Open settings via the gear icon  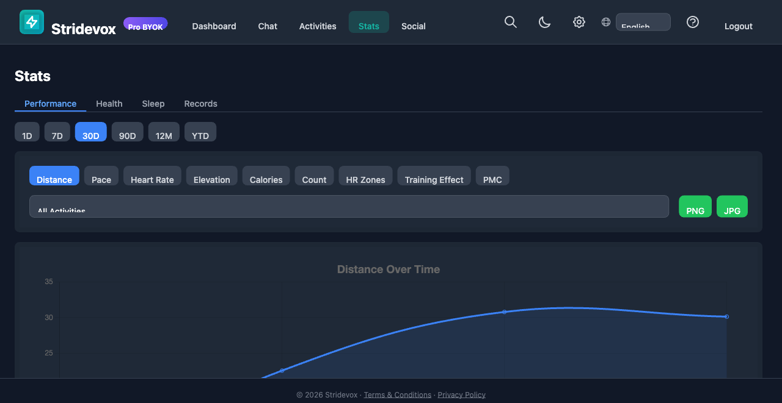point(579,22)
